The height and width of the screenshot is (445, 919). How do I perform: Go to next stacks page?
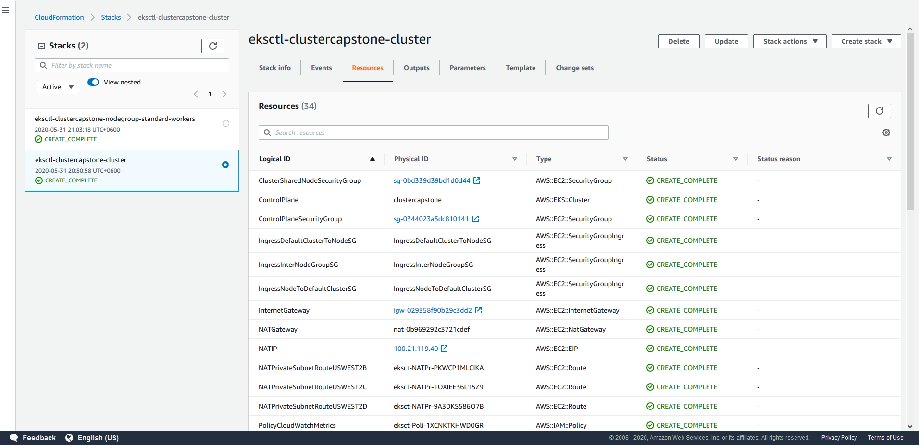(224, 94)
